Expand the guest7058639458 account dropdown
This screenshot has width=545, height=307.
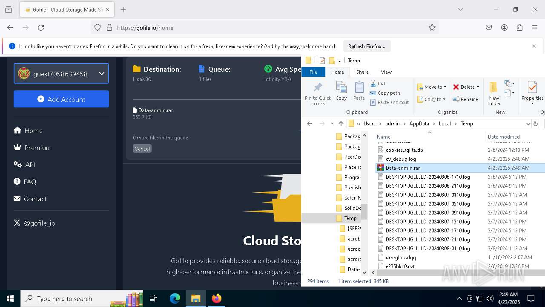61,73
